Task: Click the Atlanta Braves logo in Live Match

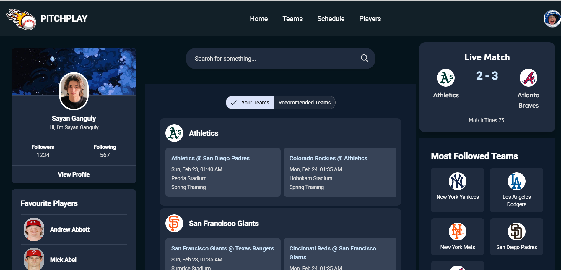Action: point(529,78)
